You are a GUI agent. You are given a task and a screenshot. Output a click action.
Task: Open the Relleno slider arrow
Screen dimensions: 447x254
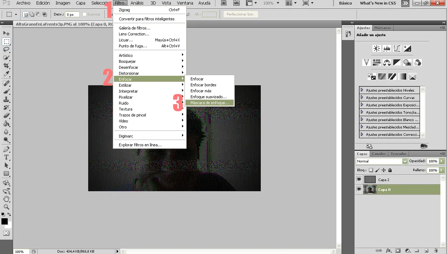441,170
